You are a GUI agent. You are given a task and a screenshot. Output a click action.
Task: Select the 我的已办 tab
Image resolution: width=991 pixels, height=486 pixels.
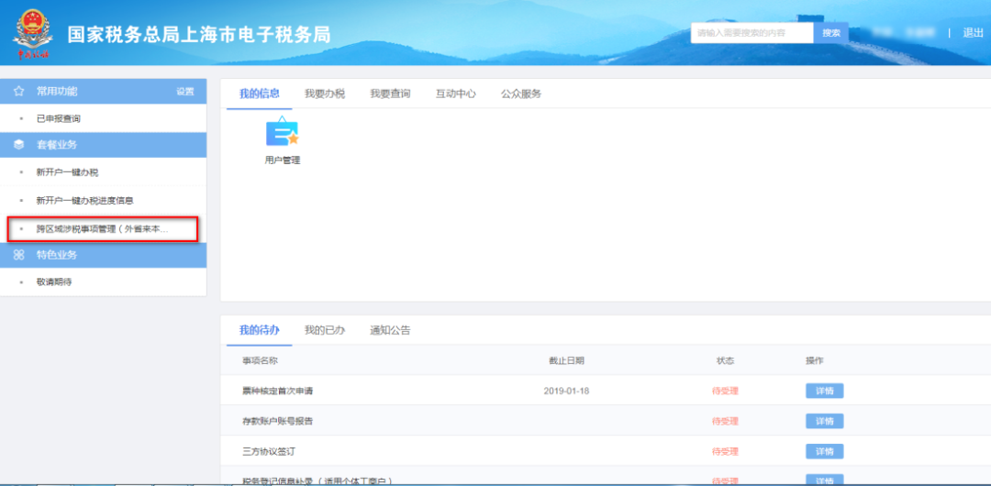pyautogui.click(x=325, y=330)
